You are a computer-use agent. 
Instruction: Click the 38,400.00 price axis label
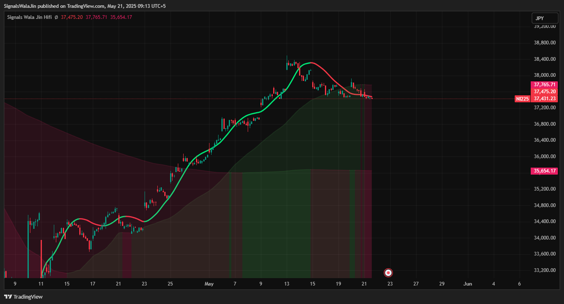point(545,59)
